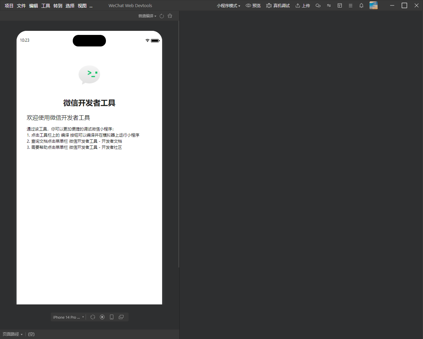This screenshot has width=423, height=339.
Task: Open the 视图 menu
Action: click(82, 6)
